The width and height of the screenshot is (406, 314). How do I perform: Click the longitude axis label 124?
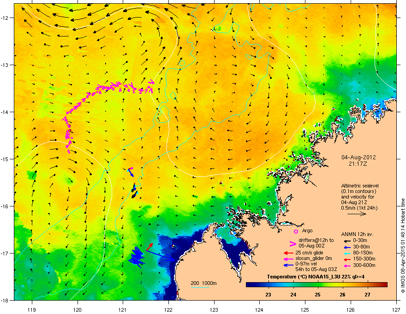(259, 309)
